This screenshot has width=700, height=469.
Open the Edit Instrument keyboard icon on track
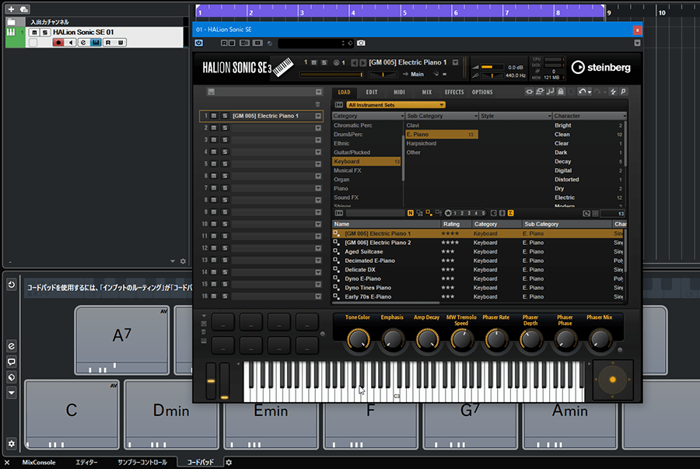tap(96, 43)
